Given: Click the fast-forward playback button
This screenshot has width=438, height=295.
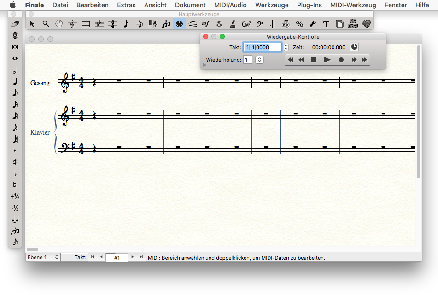Looking at the screenshot, I should point(354,60).
